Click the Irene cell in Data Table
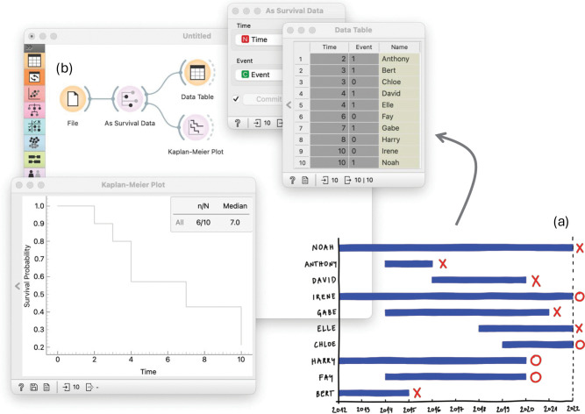The image size is (585, 414). 399,152
